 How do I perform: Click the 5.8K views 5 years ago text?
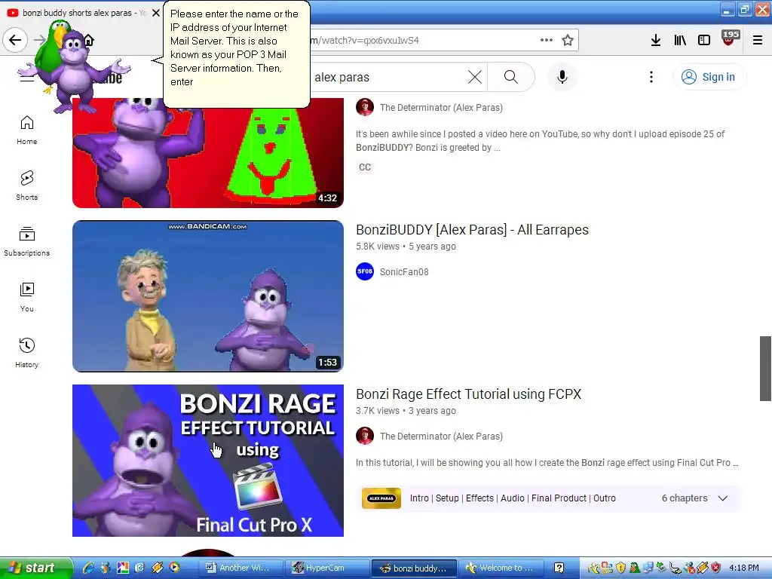[x=406, y=247]
